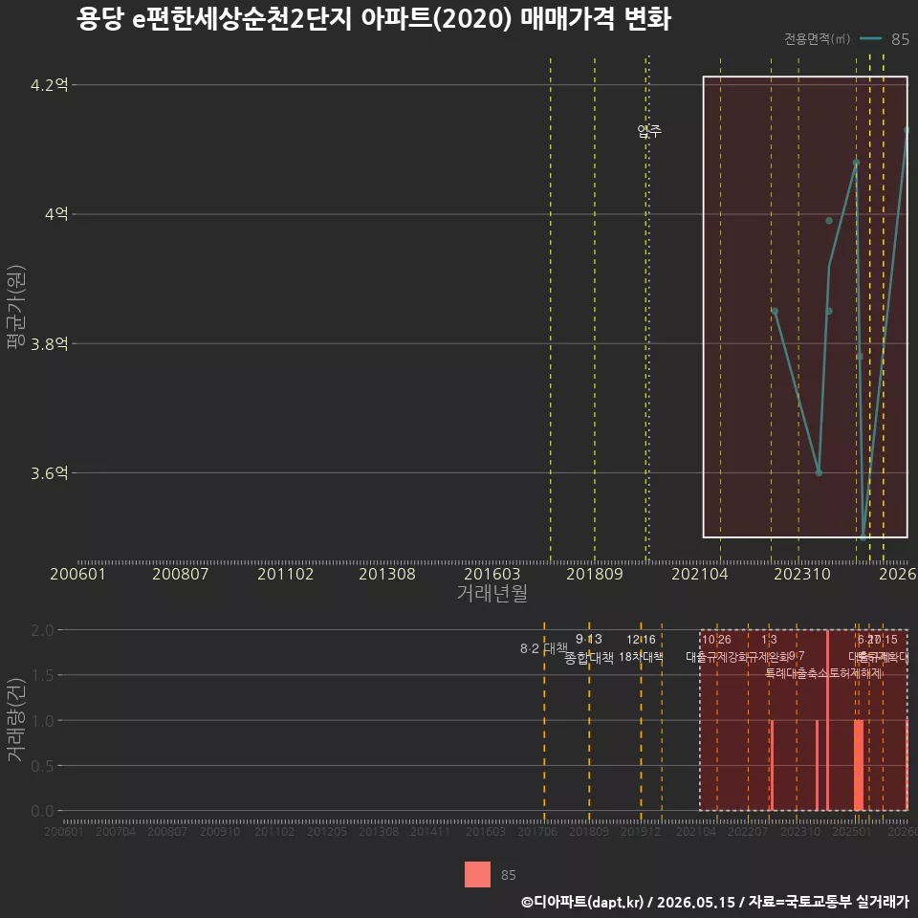918x918 pixels.
Task: Click the '4억' y-axis label
Action: coord(56,213)
